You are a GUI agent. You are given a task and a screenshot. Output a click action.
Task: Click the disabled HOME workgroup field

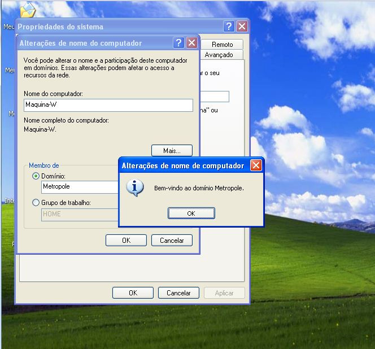(80, 215)
